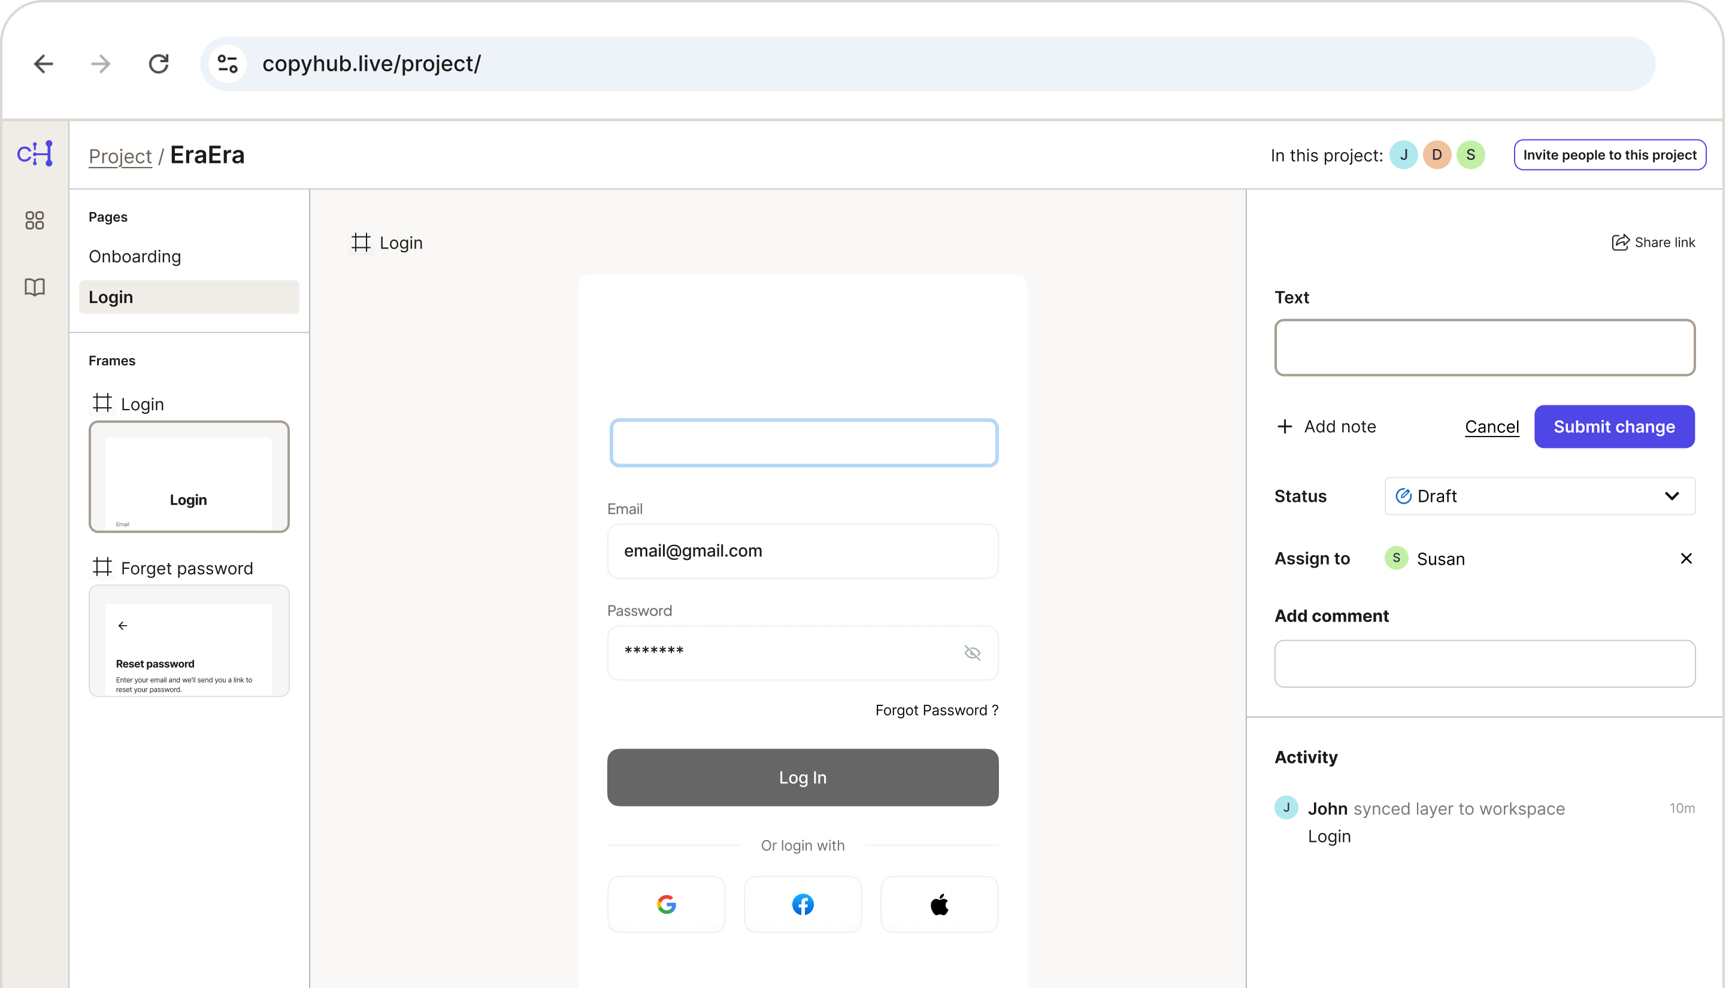Click the Google login icon
Image resolution: width=1726 pixels, height=988 pixels.
click(x=666, y=905)
